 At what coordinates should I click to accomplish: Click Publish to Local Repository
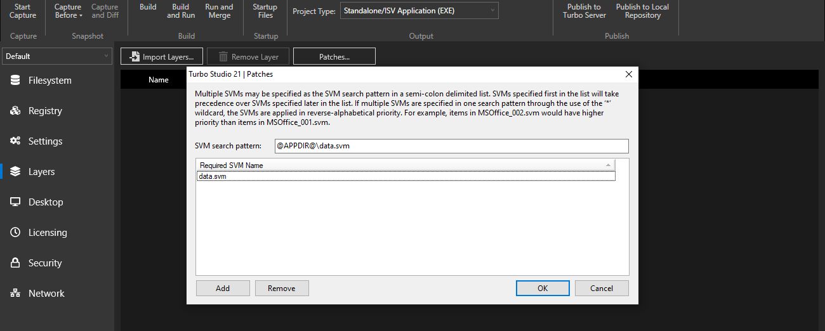pos(642,11)
